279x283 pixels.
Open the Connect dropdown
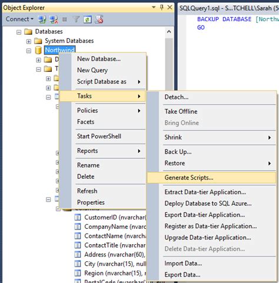[x=19, y=19]
